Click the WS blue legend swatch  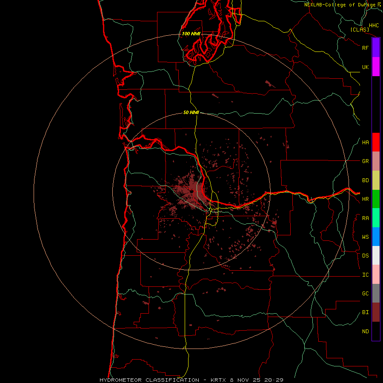(x=376, y=237)
